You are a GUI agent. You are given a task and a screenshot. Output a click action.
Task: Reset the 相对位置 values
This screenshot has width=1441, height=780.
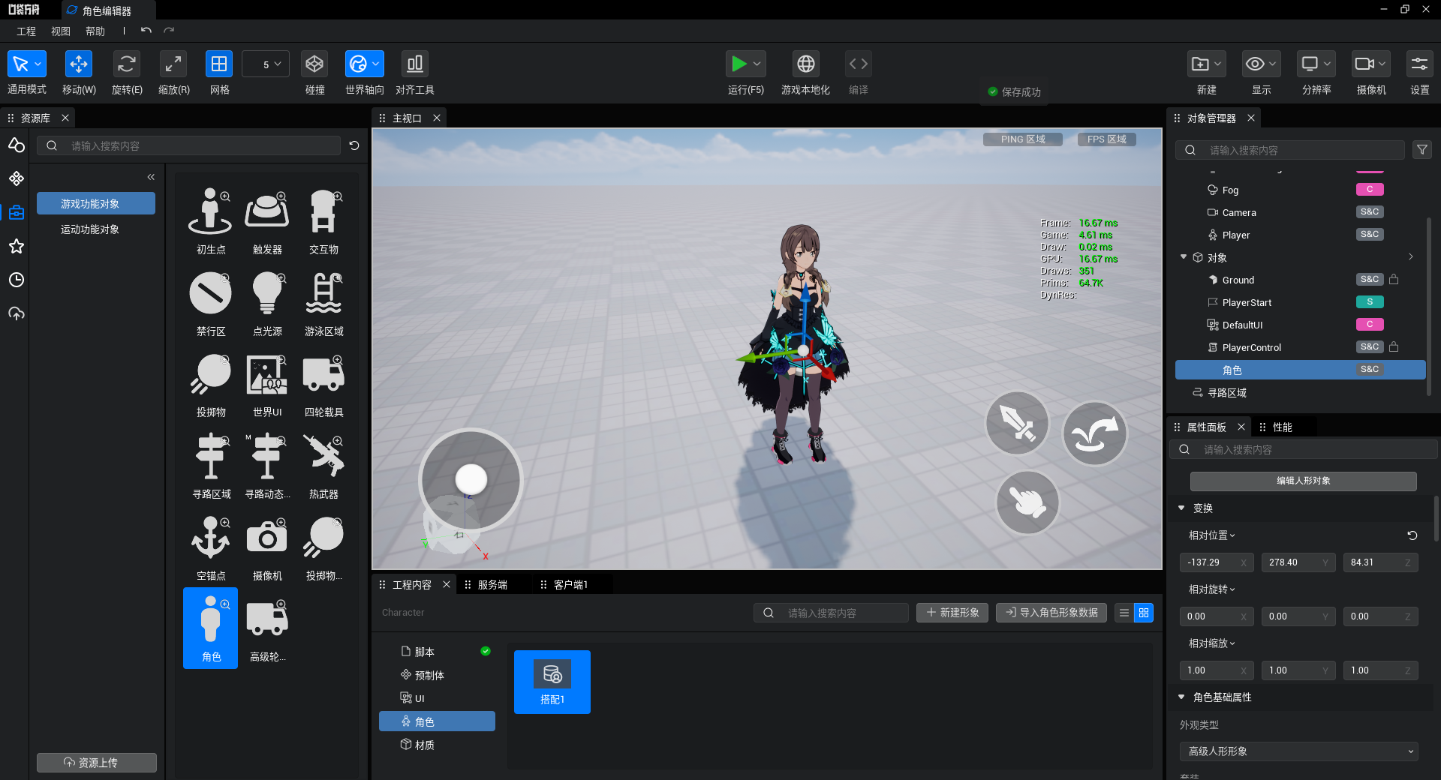tap(1412, 535)
